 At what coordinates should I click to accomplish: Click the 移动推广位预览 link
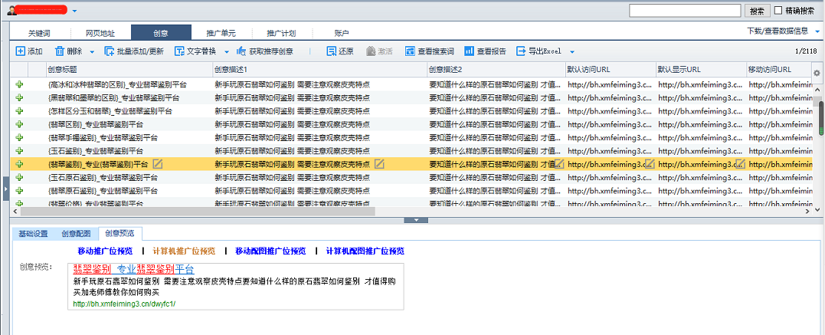[x=105, y=251]
